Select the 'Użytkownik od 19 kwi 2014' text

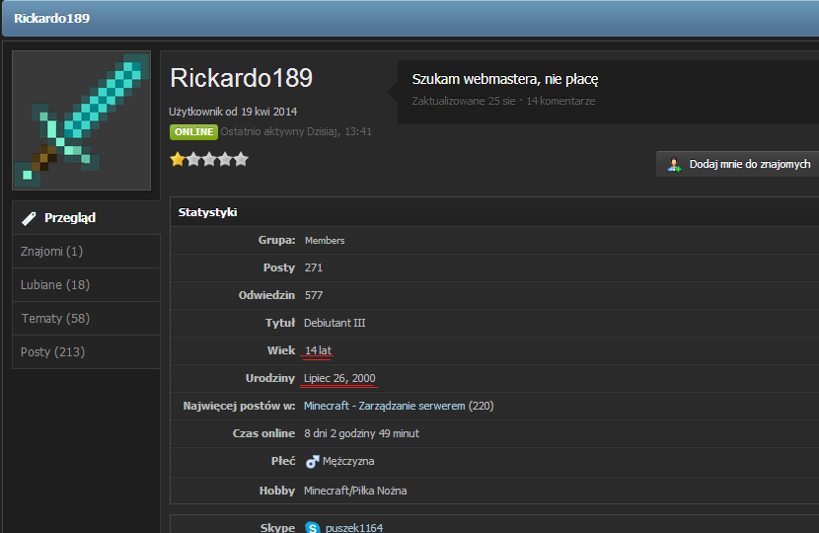(233, 112)
